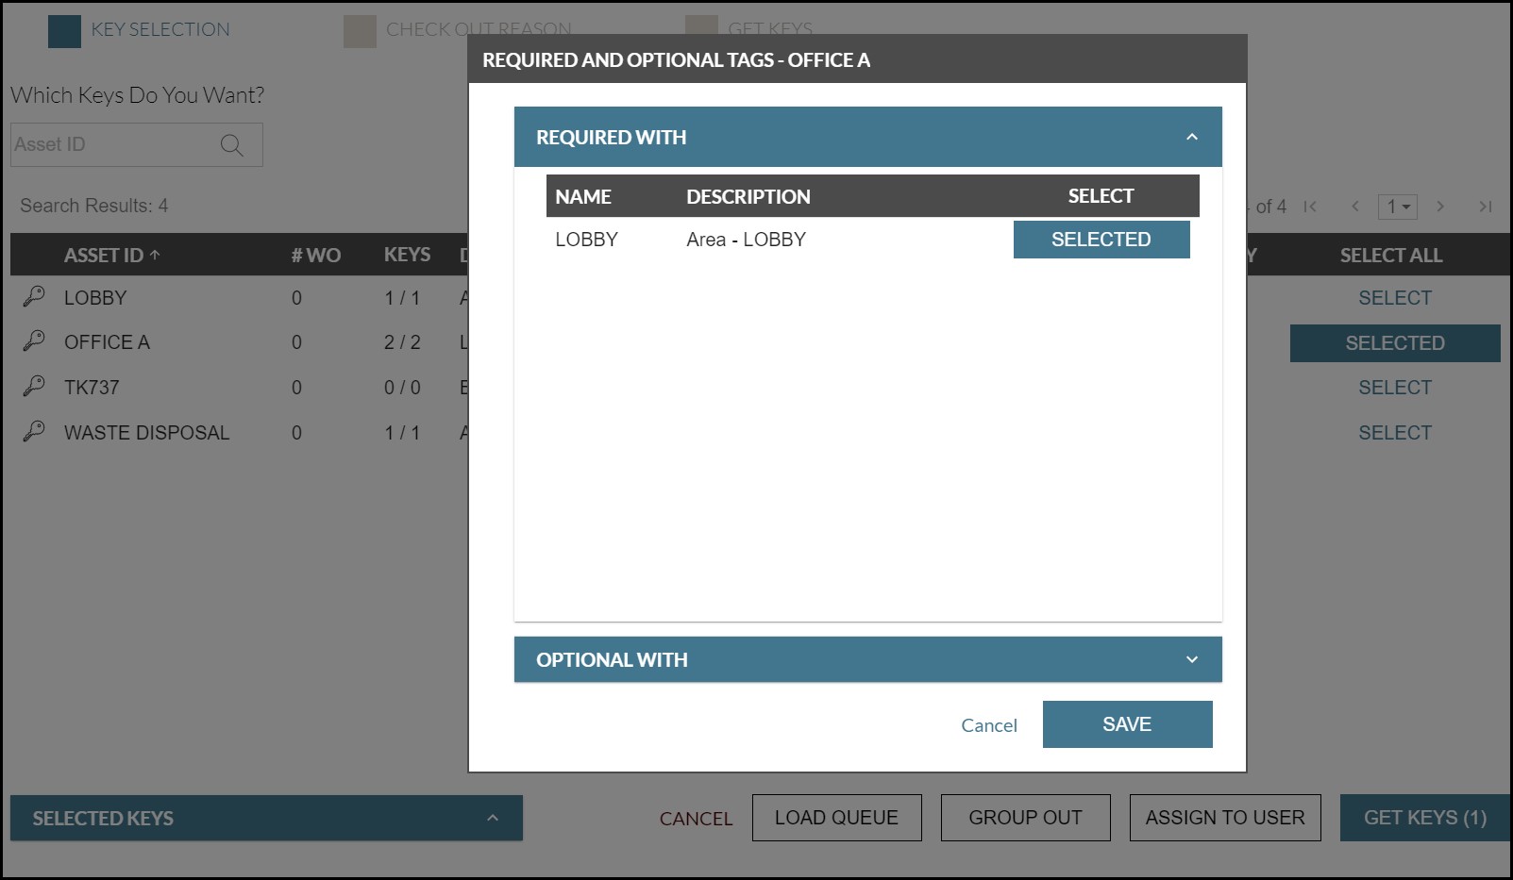Click the key icon beside WASTE DISPOSAL

(34, 431)
